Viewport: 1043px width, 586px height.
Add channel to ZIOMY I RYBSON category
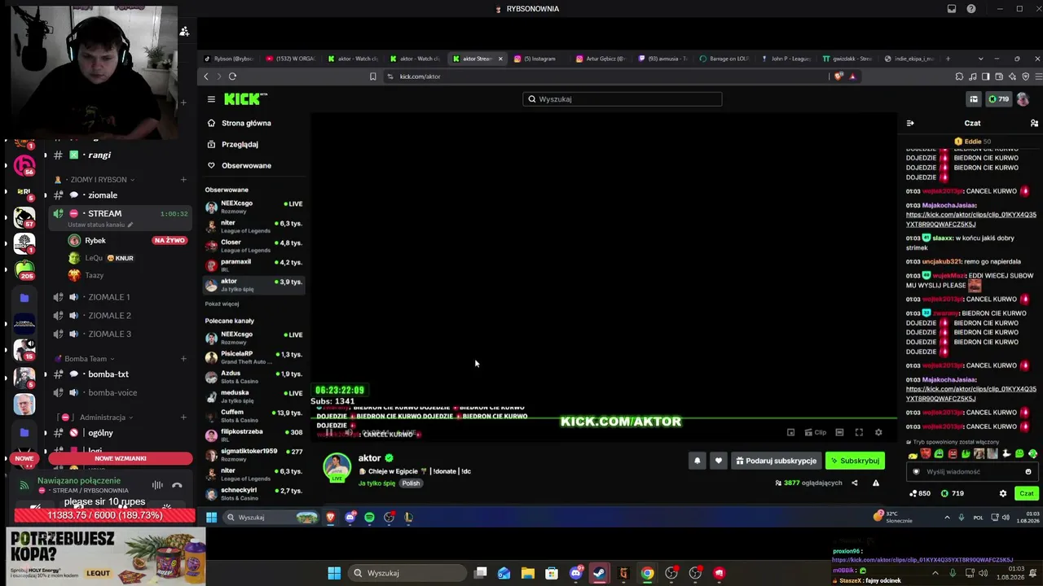pyautogui.click(x=183, y=179)
